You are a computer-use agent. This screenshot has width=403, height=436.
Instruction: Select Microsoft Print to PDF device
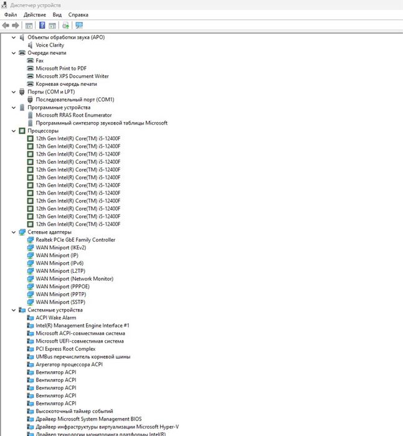tap(61, 69)
